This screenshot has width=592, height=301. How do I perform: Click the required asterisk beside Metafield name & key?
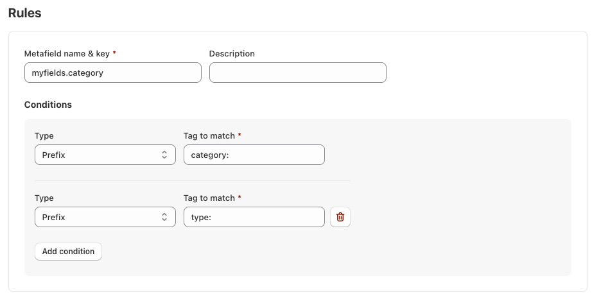(x=114, y=54)
